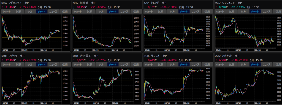282x105 pixels.
Task: Open 気配 tab in 古河電工 panel
Action: click(x=90, y=64)
